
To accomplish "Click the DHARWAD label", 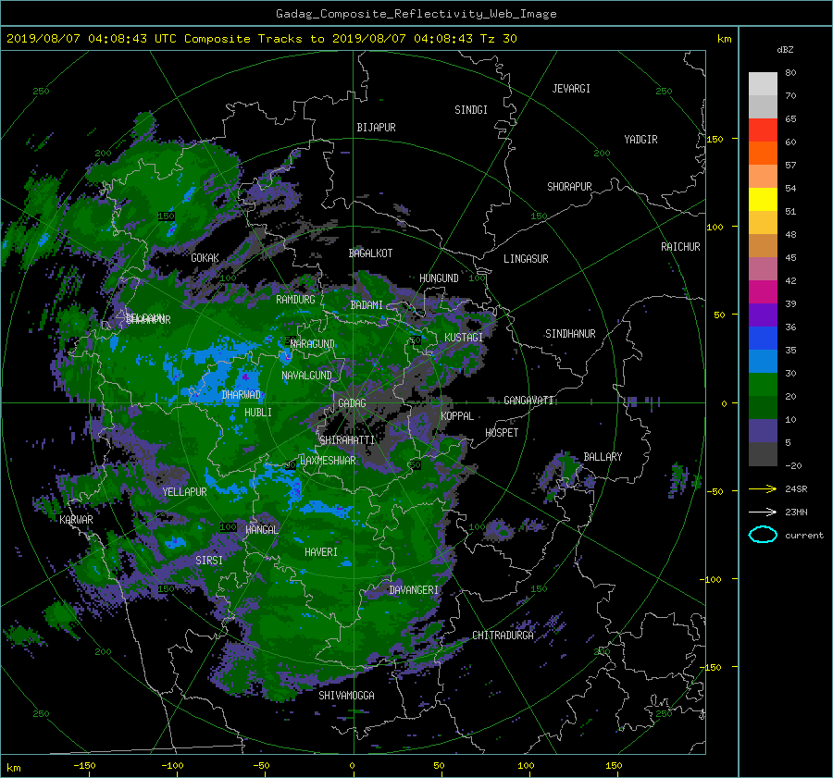I will click(x=242, y=395).
